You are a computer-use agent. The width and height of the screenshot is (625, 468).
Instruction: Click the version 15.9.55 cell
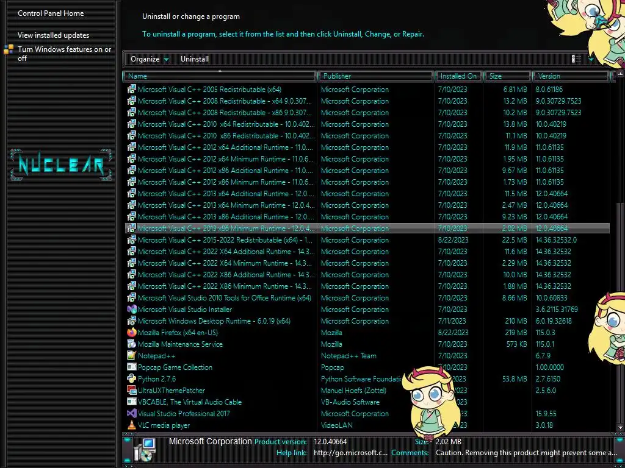click(546, 414)
